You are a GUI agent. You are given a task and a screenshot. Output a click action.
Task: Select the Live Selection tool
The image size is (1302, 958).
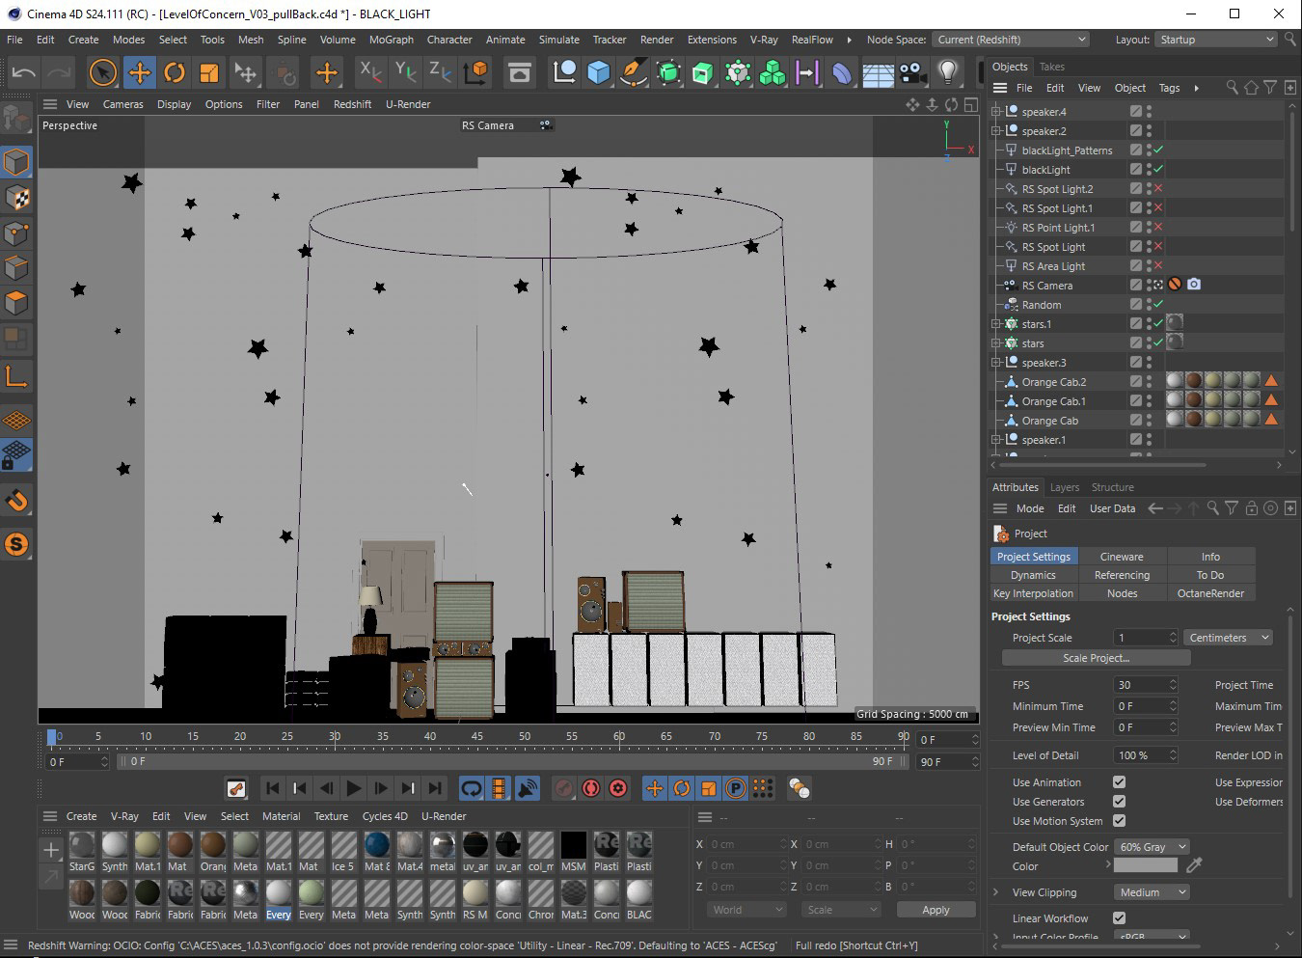tap(102, 72)
